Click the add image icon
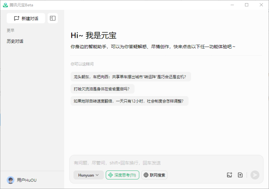This screenshot has height=189, width=269. 229,175
